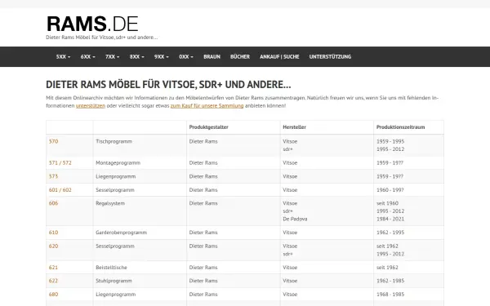Screen dimensions: 490x306
Task: Click the '1962 - 1985' production period
Action: [x=390, y=281]
